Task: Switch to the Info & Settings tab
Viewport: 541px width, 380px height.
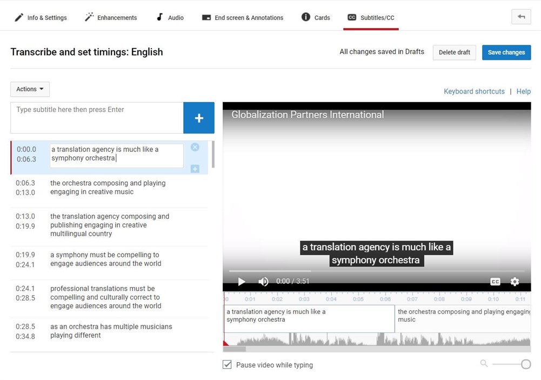Action: (x=41, y=17)
